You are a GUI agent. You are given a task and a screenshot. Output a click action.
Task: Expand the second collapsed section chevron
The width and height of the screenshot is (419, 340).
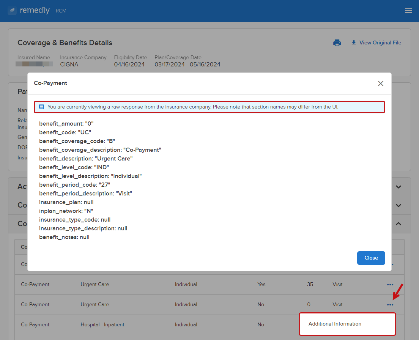399,206
